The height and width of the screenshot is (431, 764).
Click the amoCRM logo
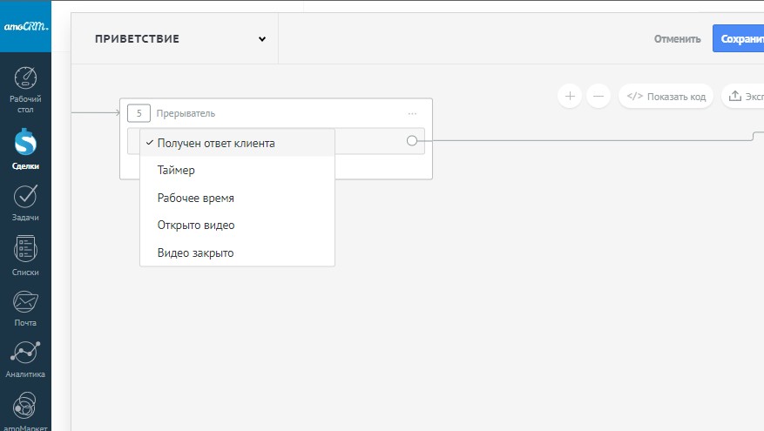[25, 26]
